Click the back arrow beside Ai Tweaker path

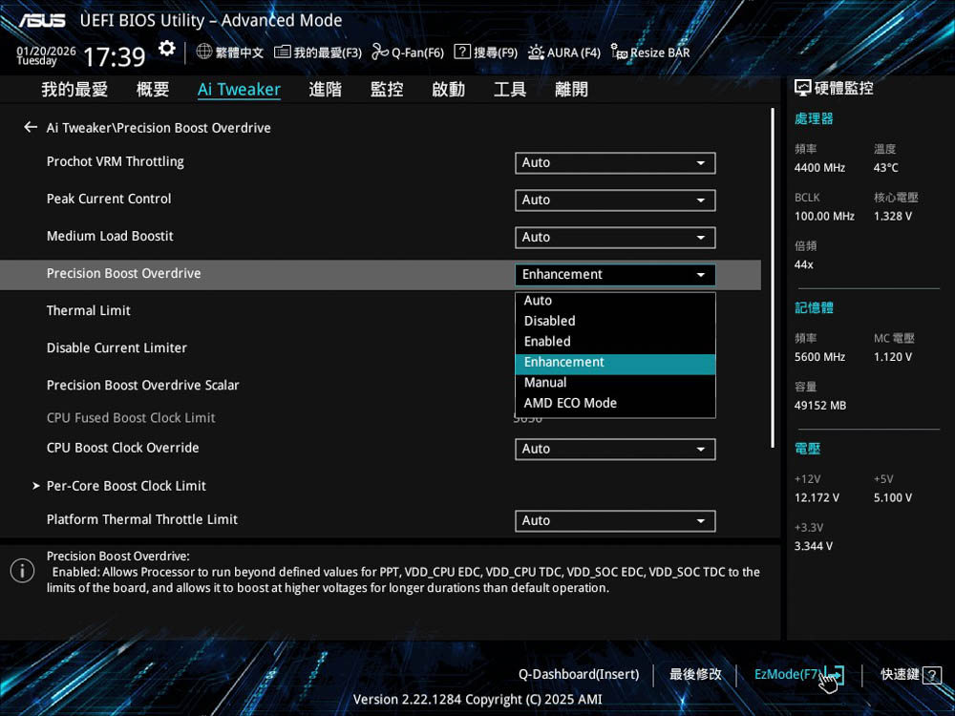click(x=31, y=127)
